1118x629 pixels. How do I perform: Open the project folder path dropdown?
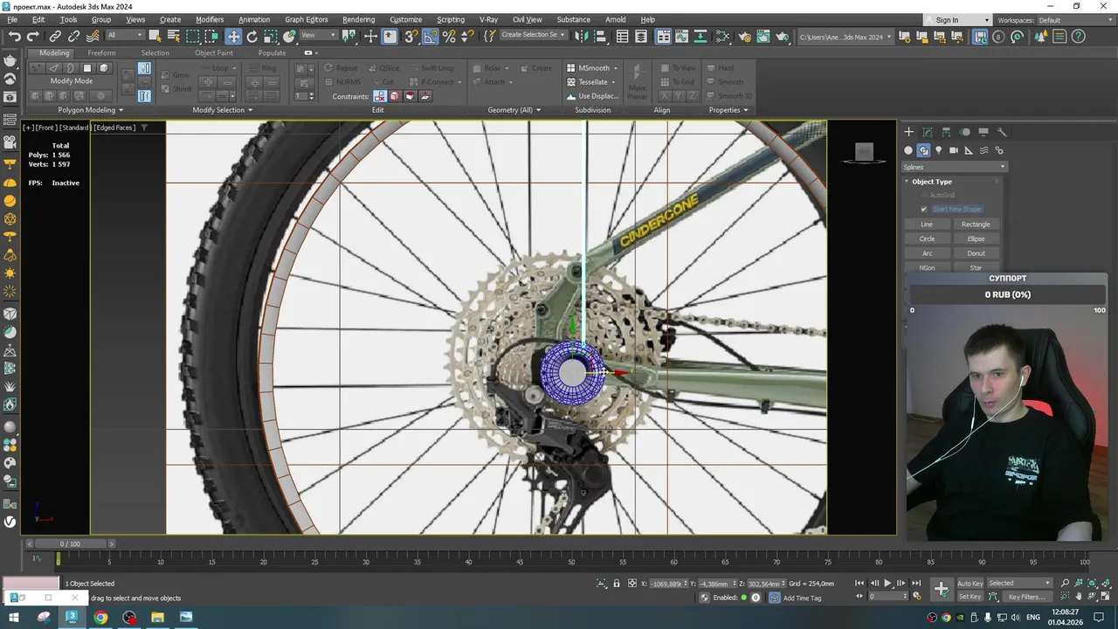845,37
